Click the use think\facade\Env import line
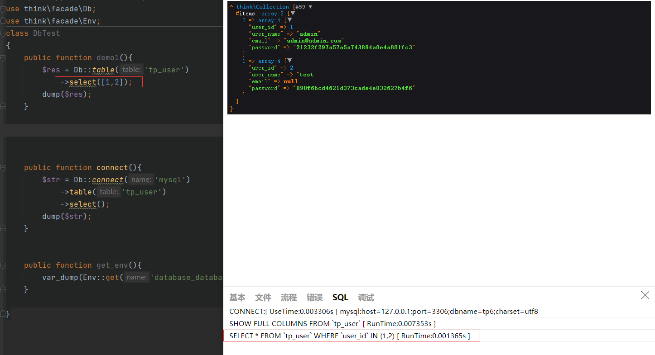This screenshot has width=655, height=355. pos(53,21)
